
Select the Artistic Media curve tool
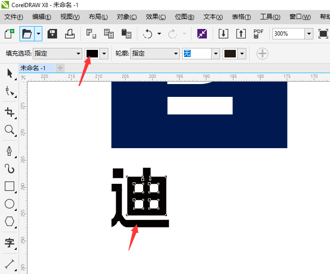tap(10, 169)
